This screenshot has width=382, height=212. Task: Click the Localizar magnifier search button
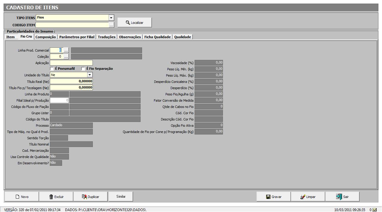(x=135, y=23)
